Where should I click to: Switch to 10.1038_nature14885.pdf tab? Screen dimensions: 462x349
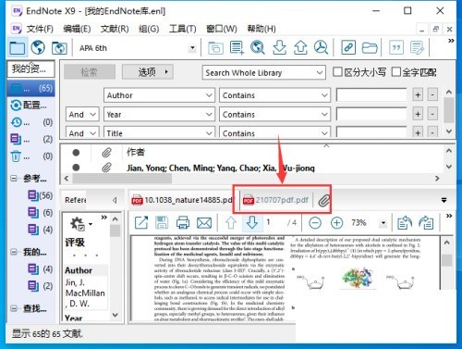tap(182, 200)
